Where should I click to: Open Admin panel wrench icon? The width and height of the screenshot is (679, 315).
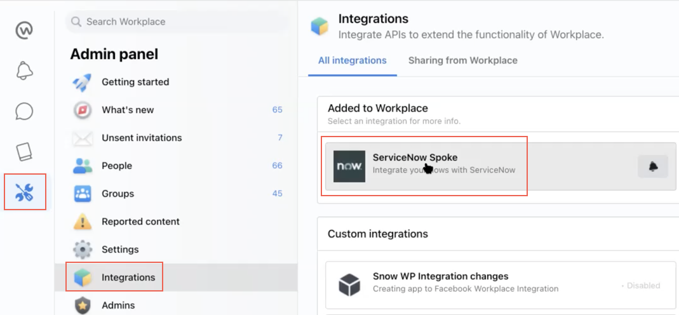(25, 192)
